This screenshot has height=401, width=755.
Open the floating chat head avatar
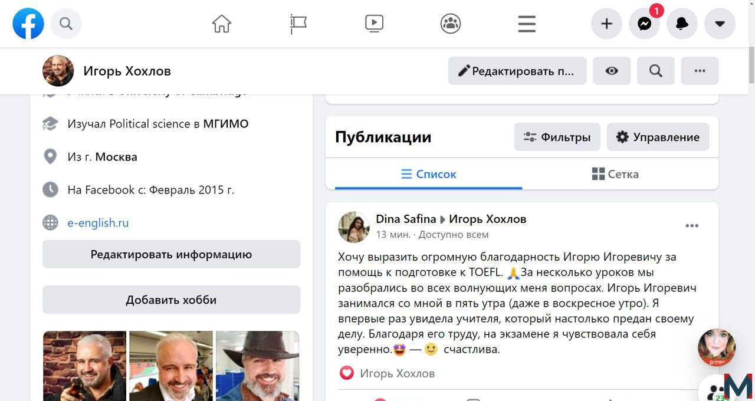click(717, 347)
